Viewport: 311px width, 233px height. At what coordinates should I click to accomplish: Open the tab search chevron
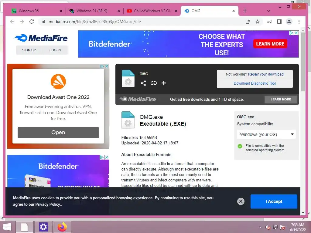pos(269,11)
